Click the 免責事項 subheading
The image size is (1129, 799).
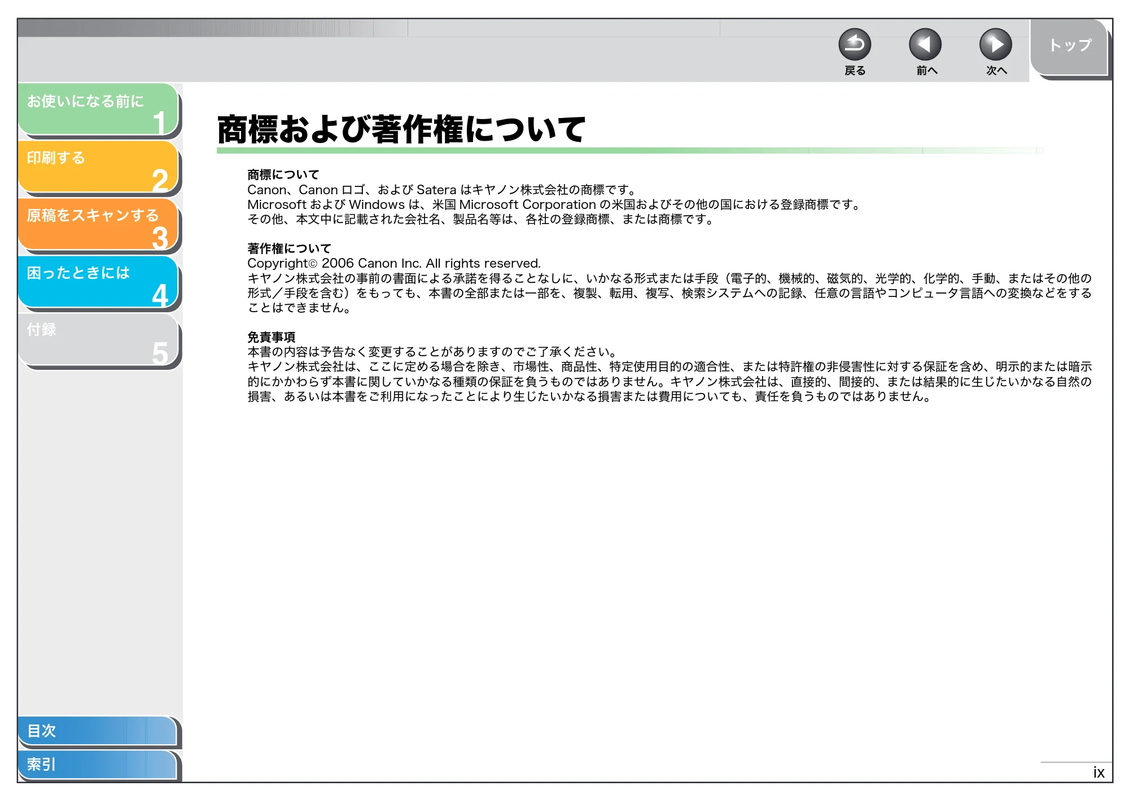point(271,337)
